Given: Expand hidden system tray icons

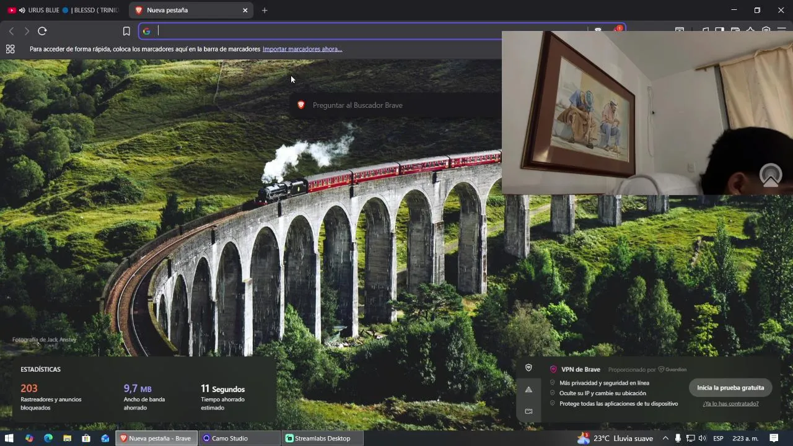Looking at the screenshot, I should click(x=665, y=438).
